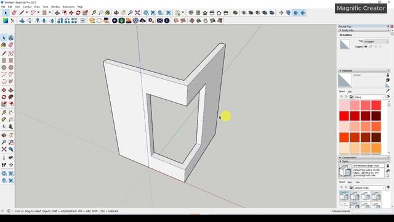This screenshot has width=394, height=222.
Task: Open the Colors library dropdown in Materials
Action: click(x=369, y=97)
